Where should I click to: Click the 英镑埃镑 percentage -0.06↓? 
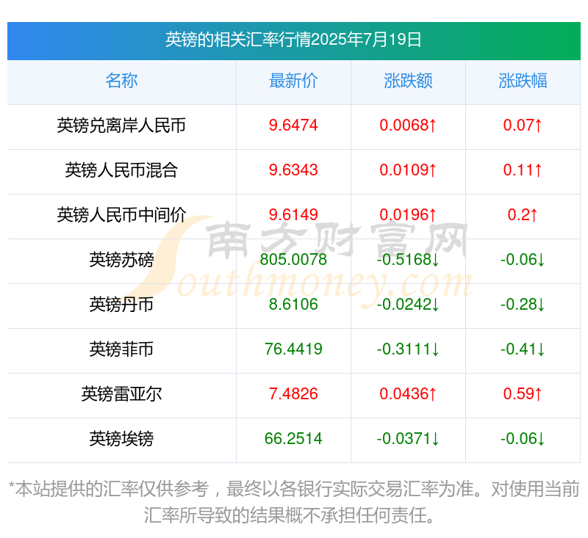(x=523, y=439)
